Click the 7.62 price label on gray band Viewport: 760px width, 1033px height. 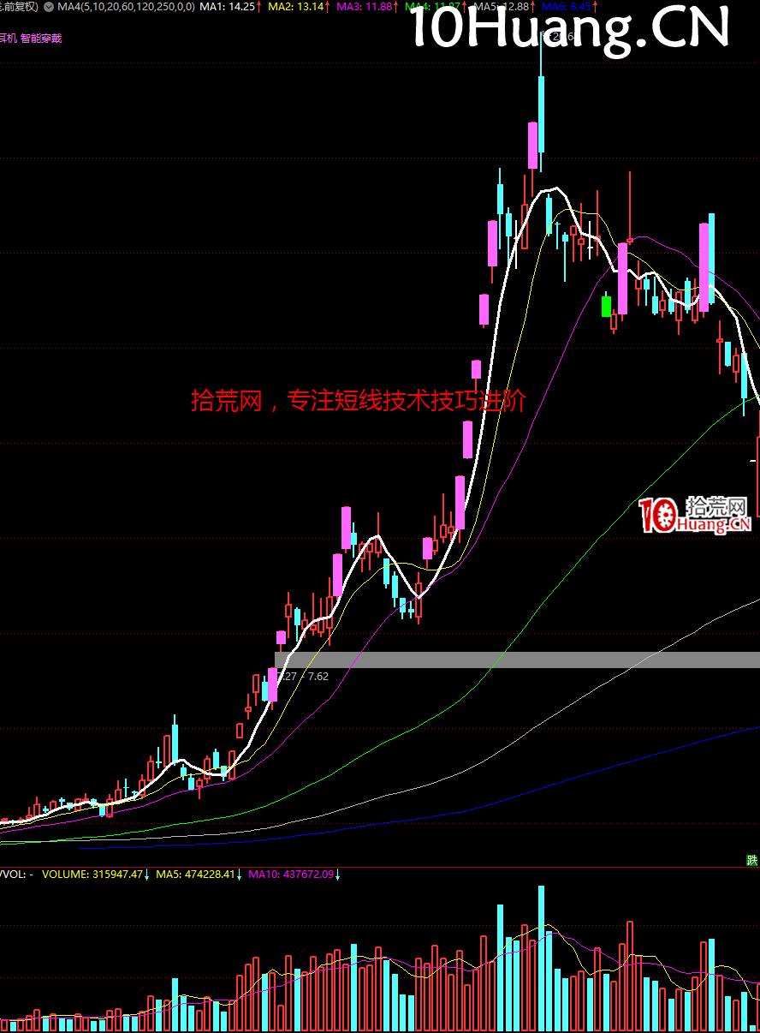[x=318, y=677]
